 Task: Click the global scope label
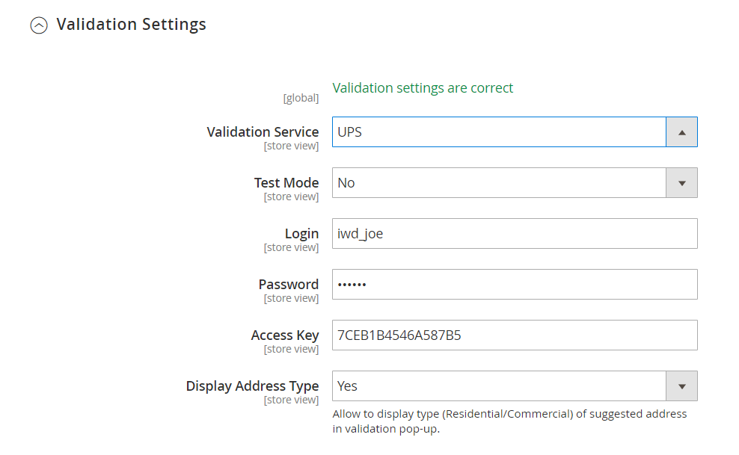pos(301,98)
